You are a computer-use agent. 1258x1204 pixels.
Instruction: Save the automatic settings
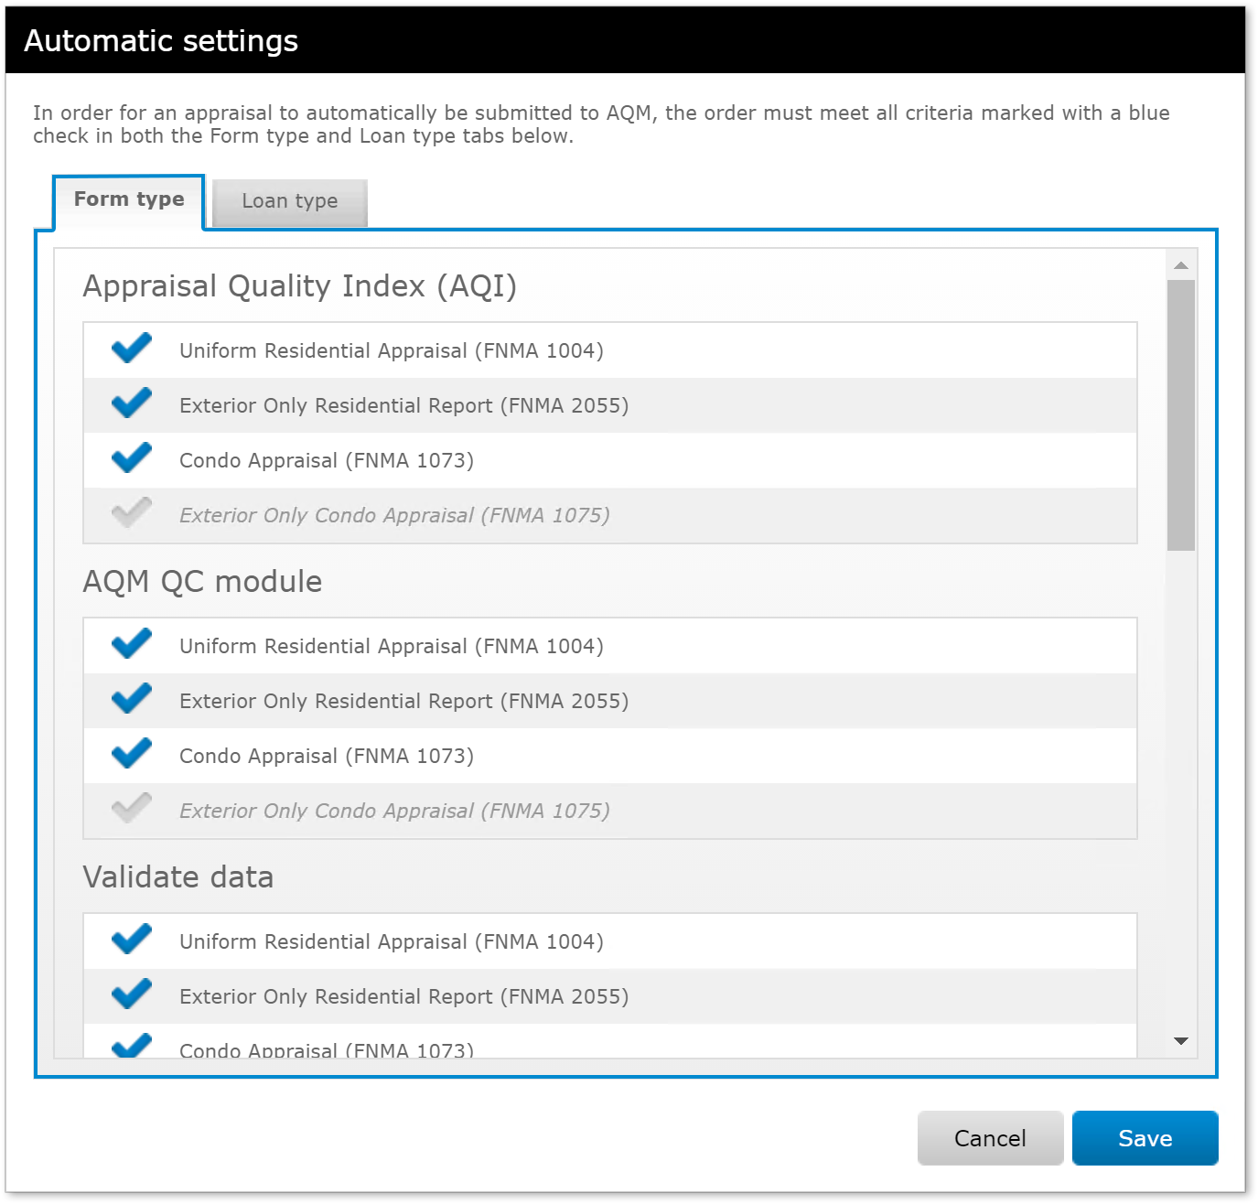(1145, 1138)
